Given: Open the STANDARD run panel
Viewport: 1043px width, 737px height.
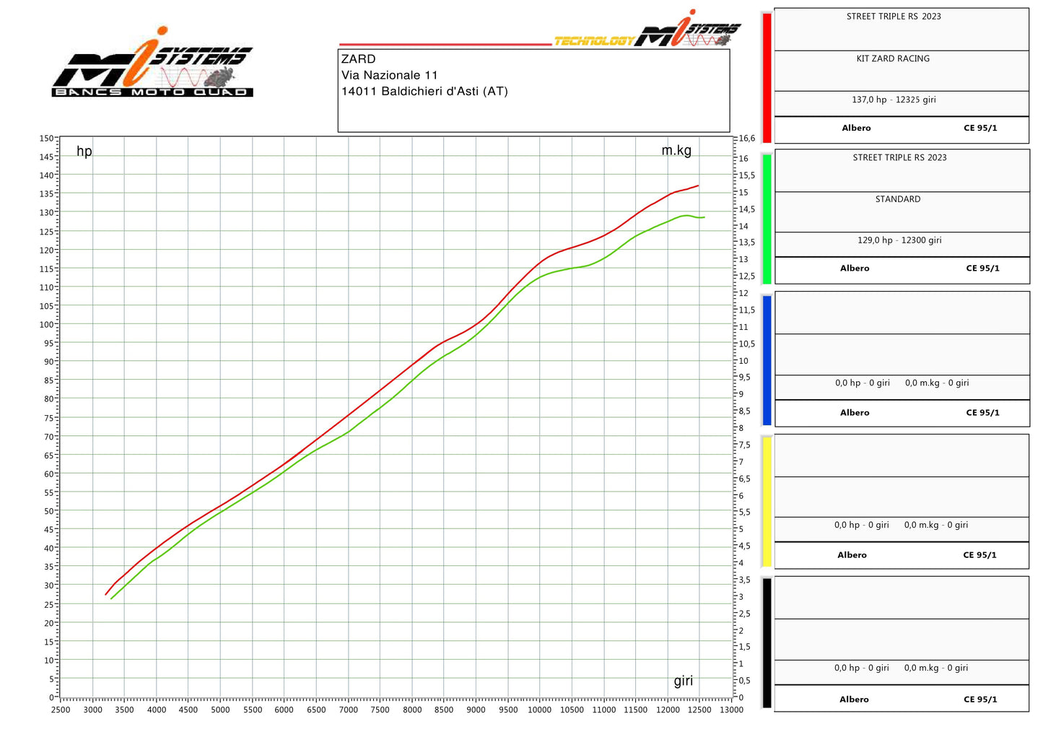Looking at the screenshot, I should [x=898, y=199].
